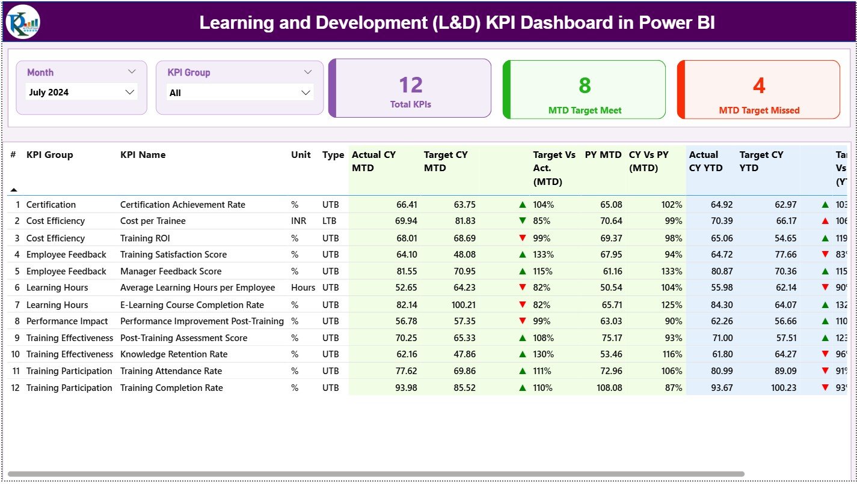Viewport: 857px width, 484px height.
Task: Select the MTD Target Meet card showing 8
Action: click(583, 88)
